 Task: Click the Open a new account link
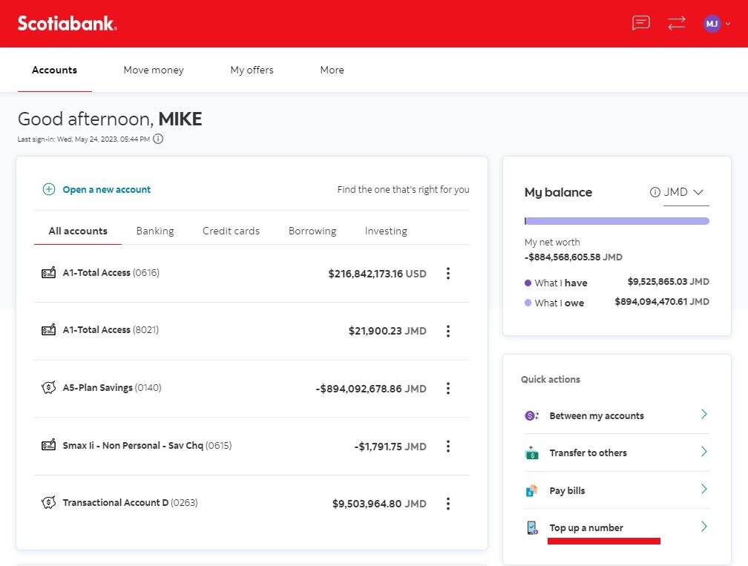pos(106,189)
